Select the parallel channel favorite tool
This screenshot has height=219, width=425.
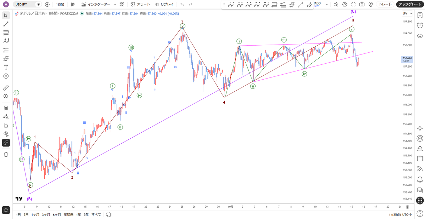coord(309,4)
